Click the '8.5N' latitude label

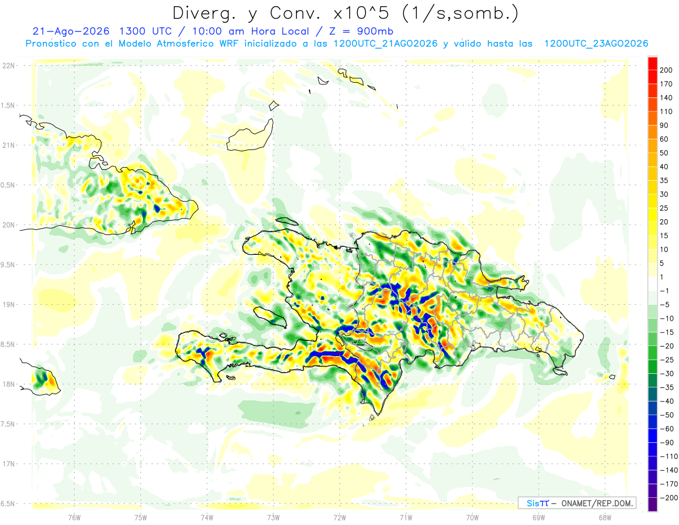click(7, 344)
